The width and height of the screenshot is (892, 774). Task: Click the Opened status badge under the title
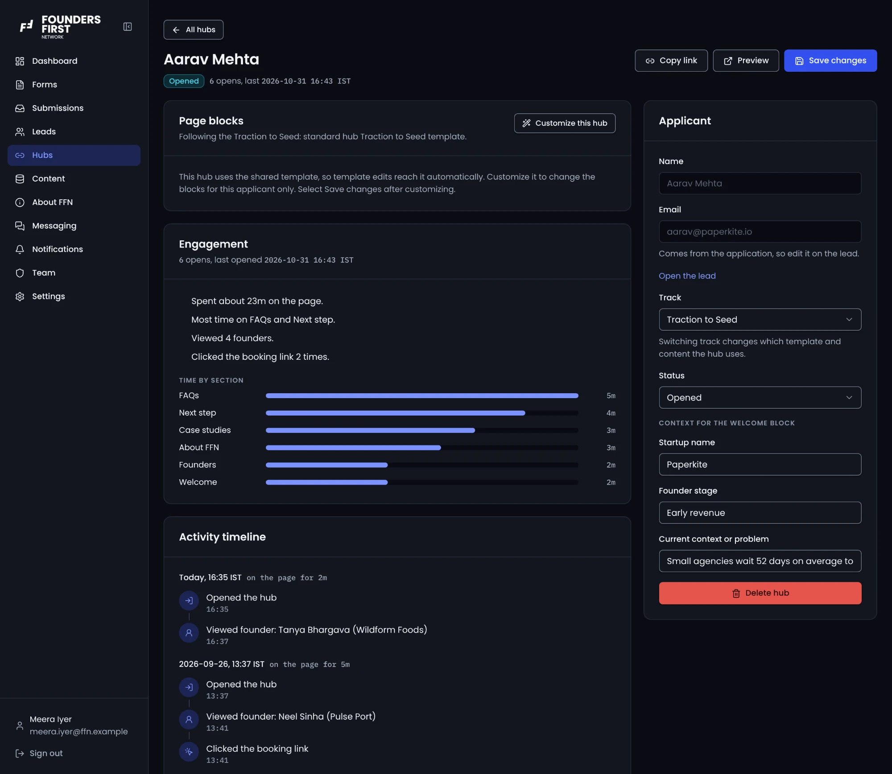(184, 81)
